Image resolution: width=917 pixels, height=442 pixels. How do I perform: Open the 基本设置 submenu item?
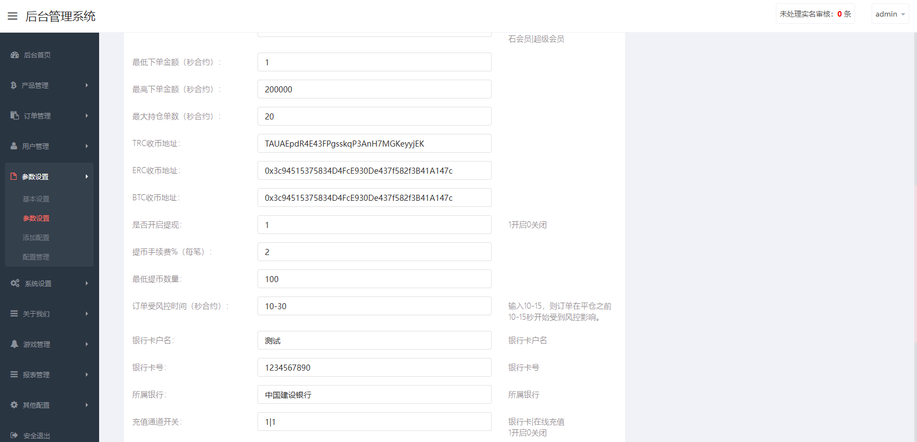point(36,199)
